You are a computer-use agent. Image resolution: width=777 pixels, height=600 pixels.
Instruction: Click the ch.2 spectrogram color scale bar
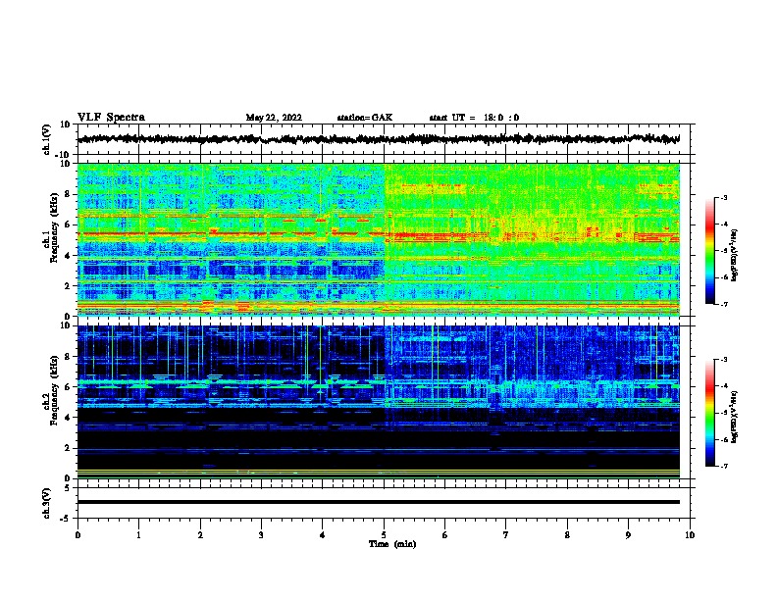click(709, 413)
